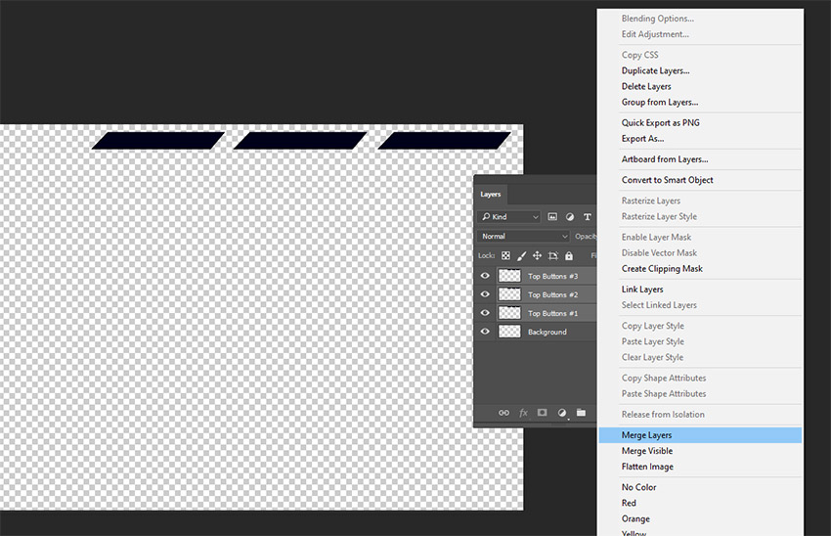The image size is (831, 536).
Task: Click the link layers chain icon
Action: tap(503, 413)
